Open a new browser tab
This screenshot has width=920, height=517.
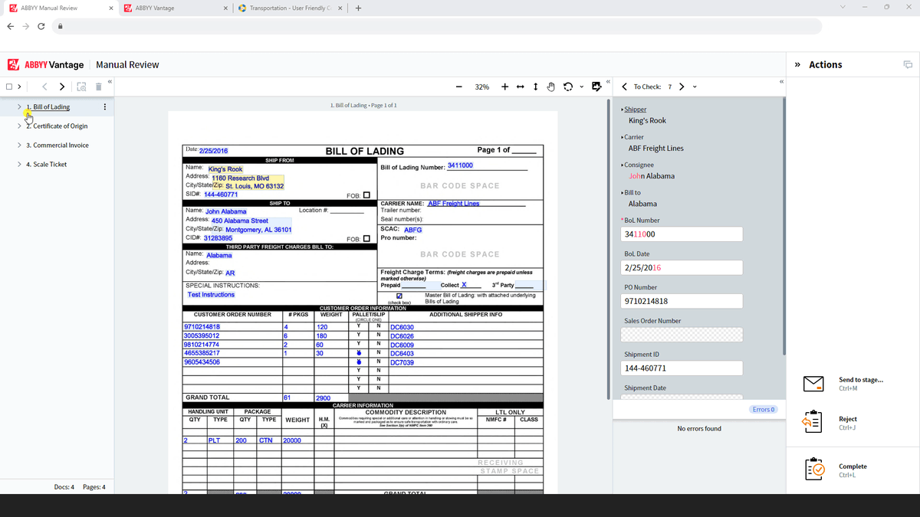click(359, 8)
